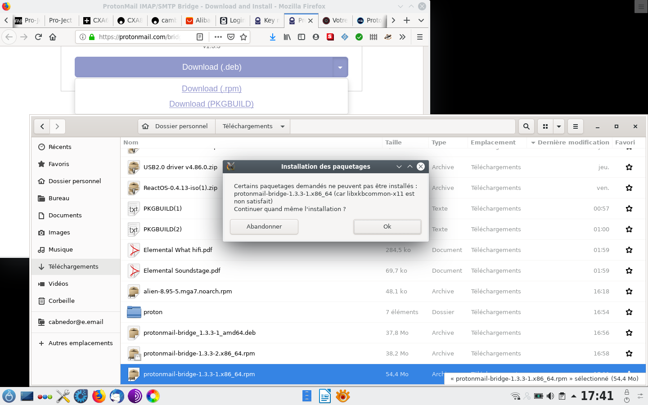Switch file manager to grid view
Screen dimensions: 648x405
point(545,126)
